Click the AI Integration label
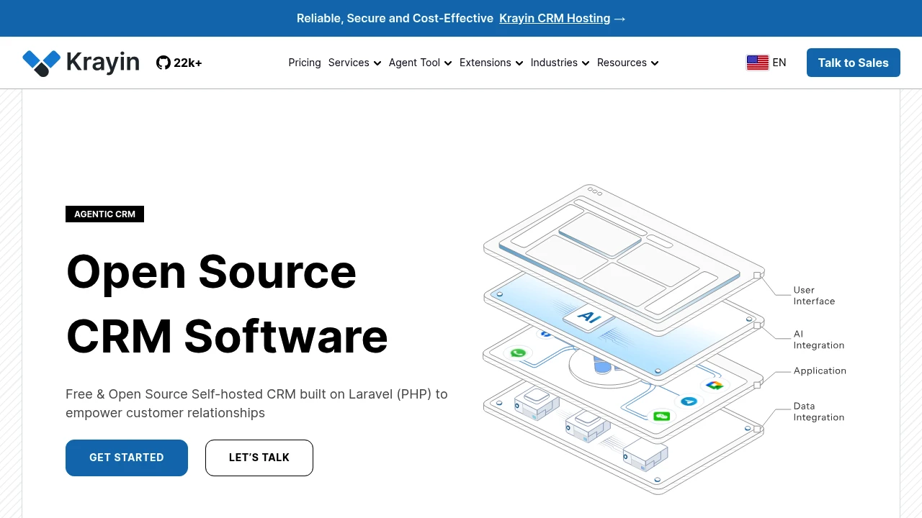The height and width of the screenshot is (518, 922). pos(819,340)
